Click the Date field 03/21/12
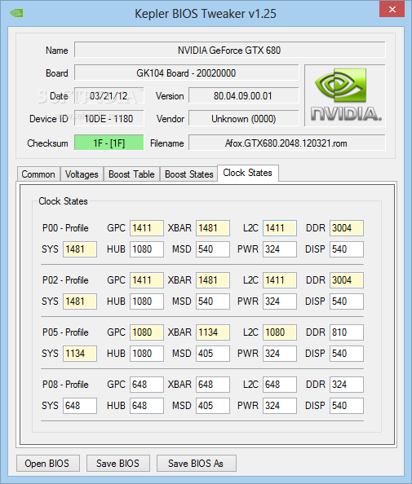Image resolution: width=412 pixels, height=484 pixels. pyautogui.click(x=109, y=95)
